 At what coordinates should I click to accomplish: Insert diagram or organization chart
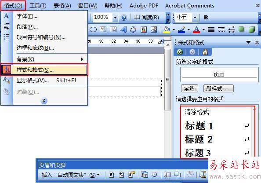(133, 29)
